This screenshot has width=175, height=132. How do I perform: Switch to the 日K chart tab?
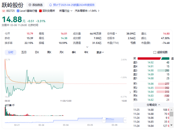(37, 52)
